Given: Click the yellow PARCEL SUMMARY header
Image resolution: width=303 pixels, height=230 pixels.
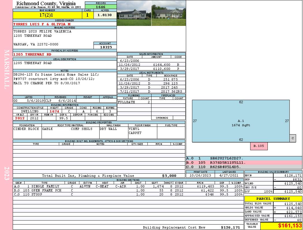Looking at the screenshot, I should pos(273,199).
